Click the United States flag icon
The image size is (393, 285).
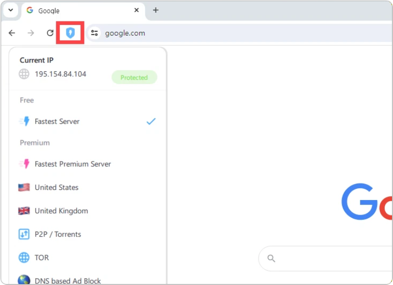(x=24, y=187)
